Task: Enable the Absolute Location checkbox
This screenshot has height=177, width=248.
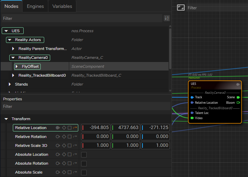Action: click(x=84, y=155)
